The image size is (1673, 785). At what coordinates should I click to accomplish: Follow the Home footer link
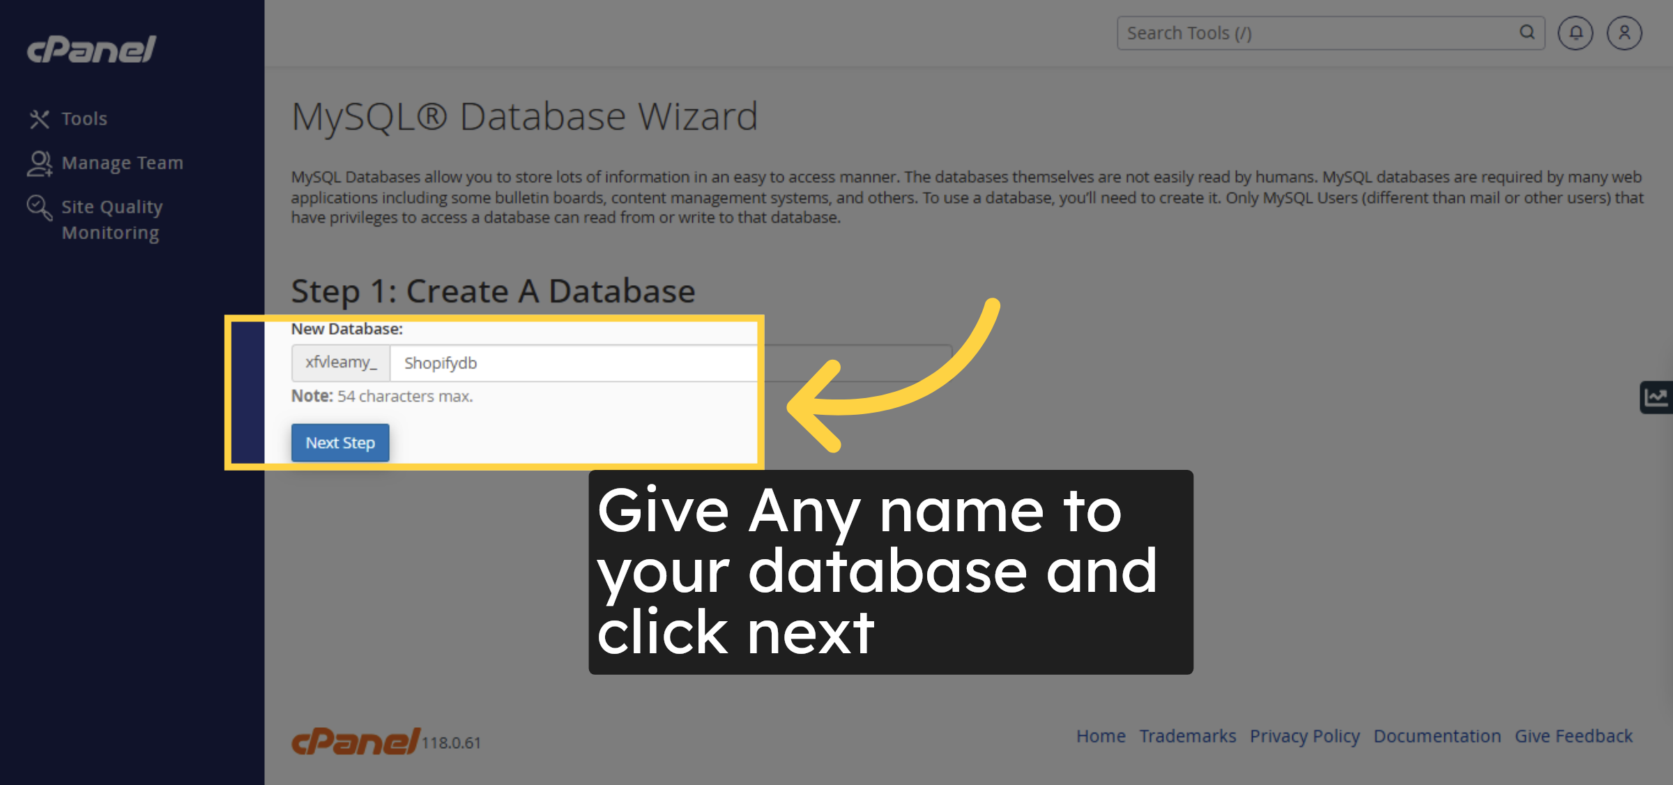click(x=1101, y=736)
